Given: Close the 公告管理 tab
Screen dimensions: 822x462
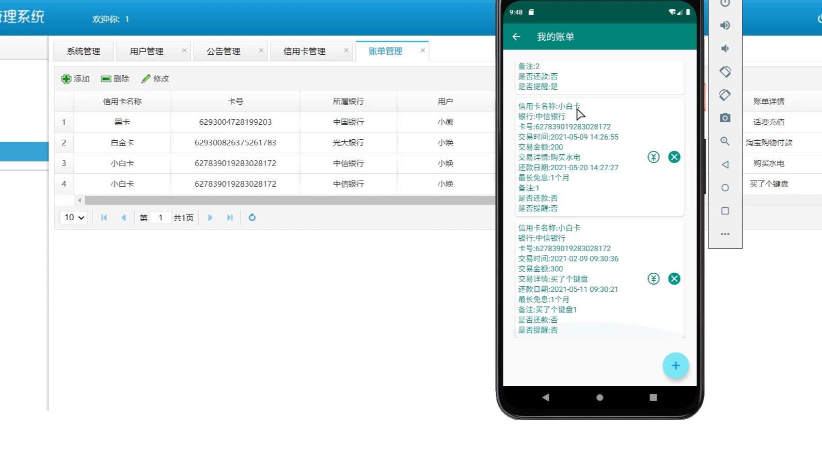Looking at the screenshot, I should tap(261, 51).
